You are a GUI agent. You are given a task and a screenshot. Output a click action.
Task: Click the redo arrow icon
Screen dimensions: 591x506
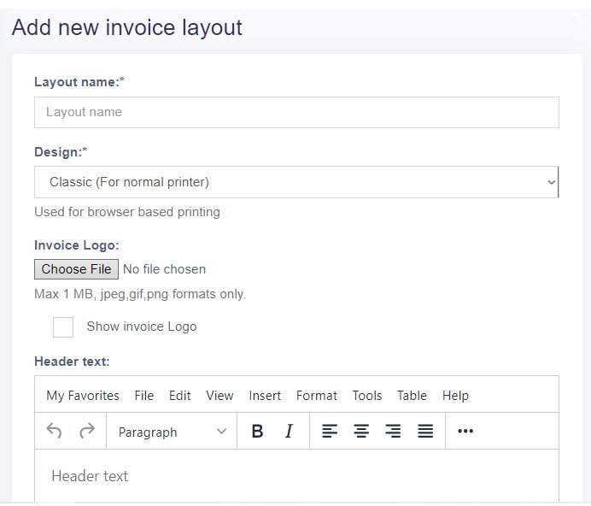coord(86,432)
